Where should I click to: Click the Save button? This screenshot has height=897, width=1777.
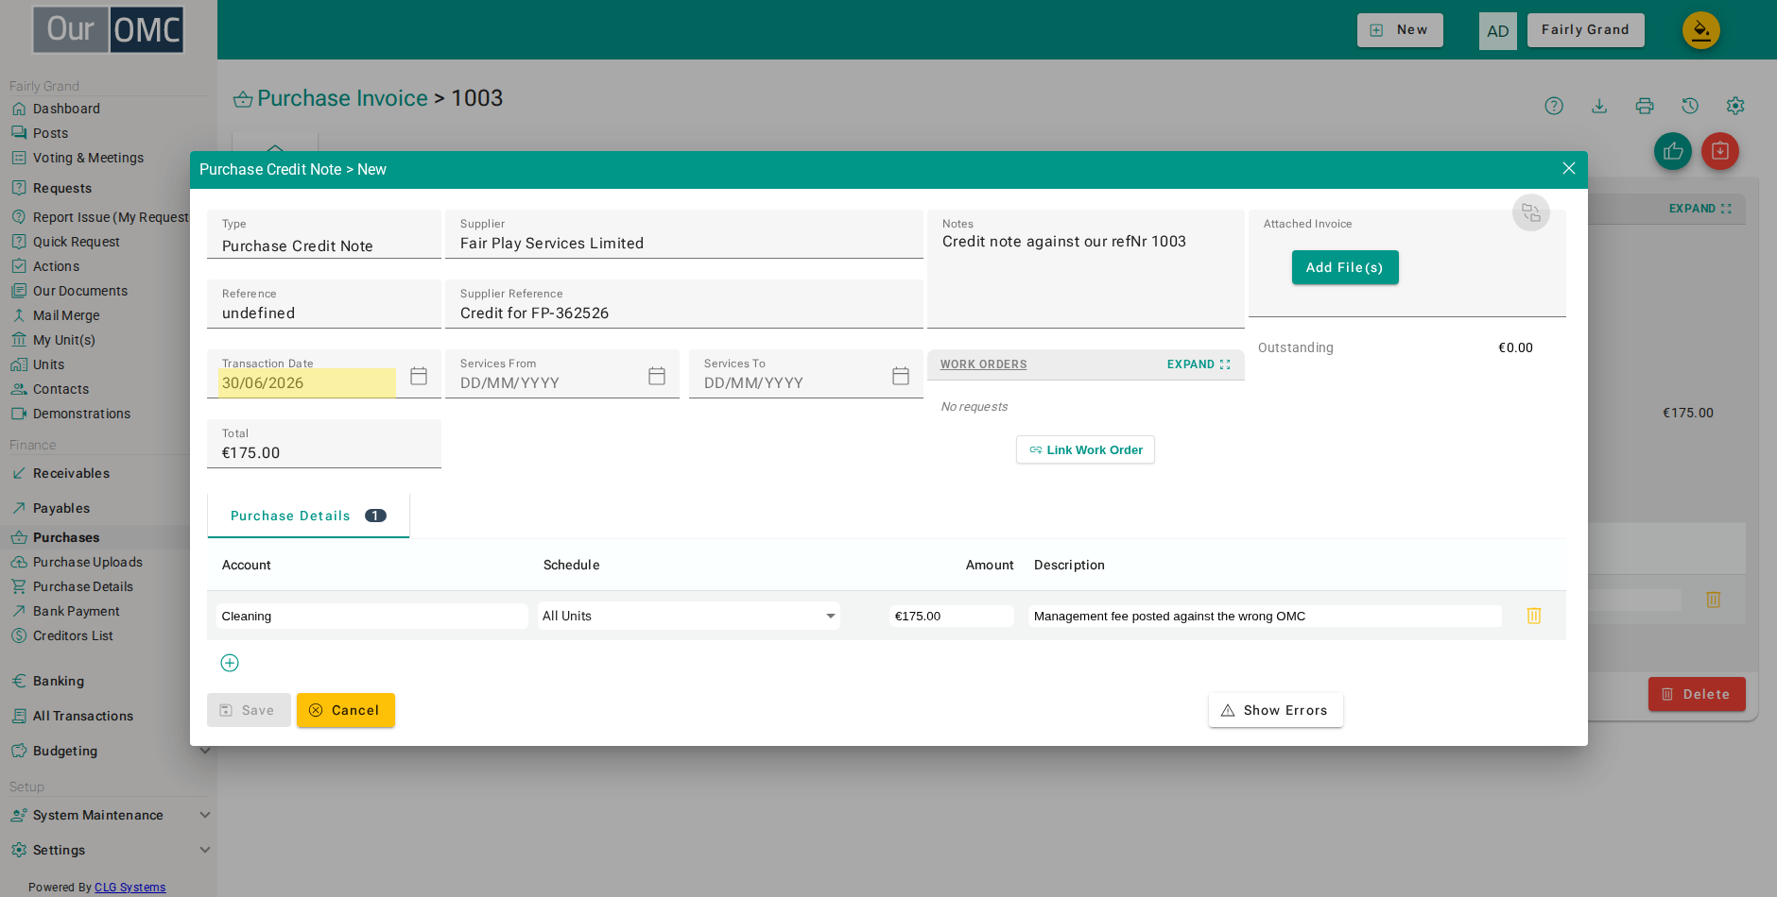(249, 710)
